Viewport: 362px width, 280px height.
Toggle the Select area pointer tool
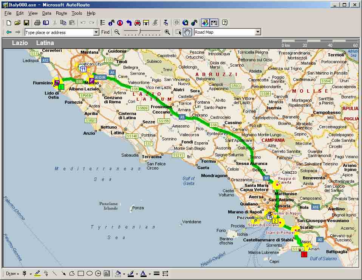[178, 32]
